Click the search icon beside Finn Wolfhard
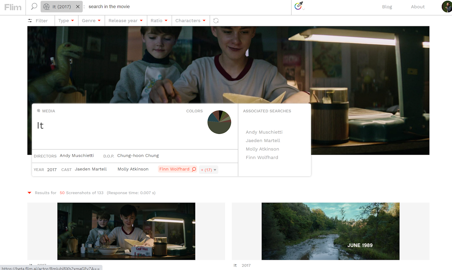Viewport: 452px width, 270px height. pos(194,169)
